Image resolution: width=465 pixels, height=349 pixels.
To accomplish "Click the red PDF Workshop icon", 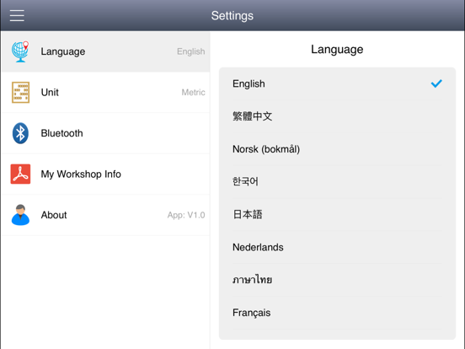I will tap(20, 174).
